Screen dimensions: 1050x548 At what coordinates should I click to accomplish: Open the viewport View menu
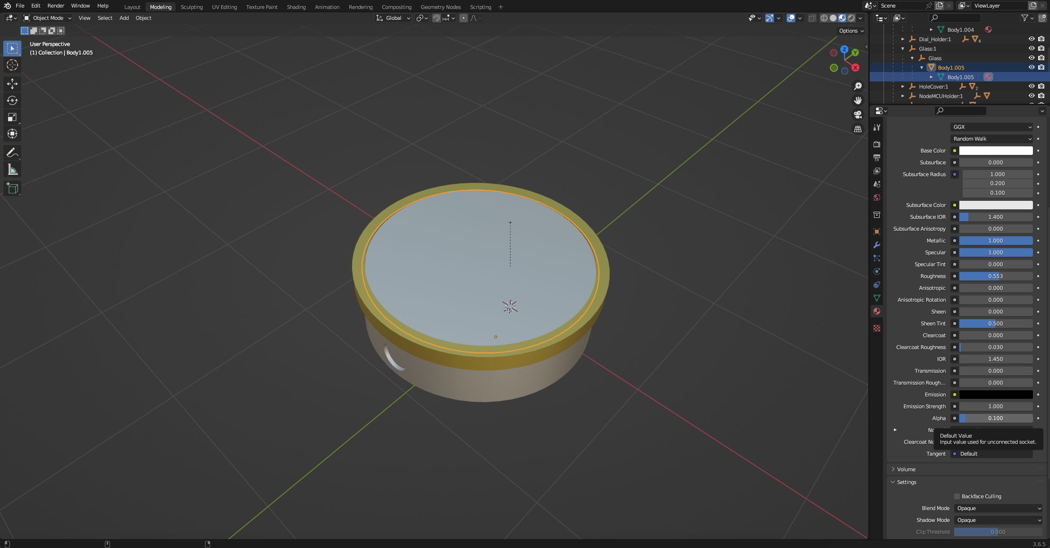tap(84, 18)
